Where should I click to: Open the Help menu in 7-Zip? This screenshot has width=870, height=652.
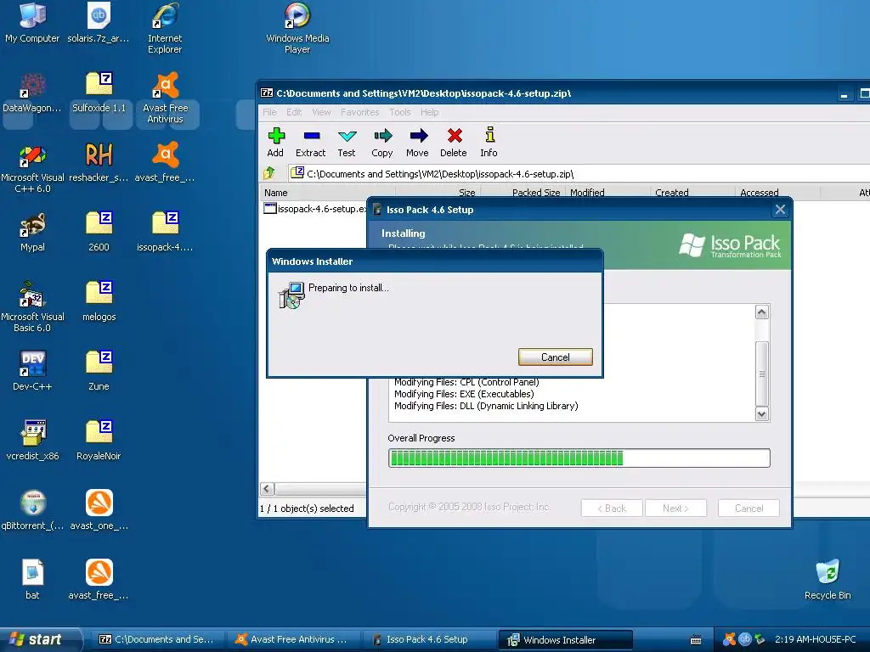pos(429,112)
